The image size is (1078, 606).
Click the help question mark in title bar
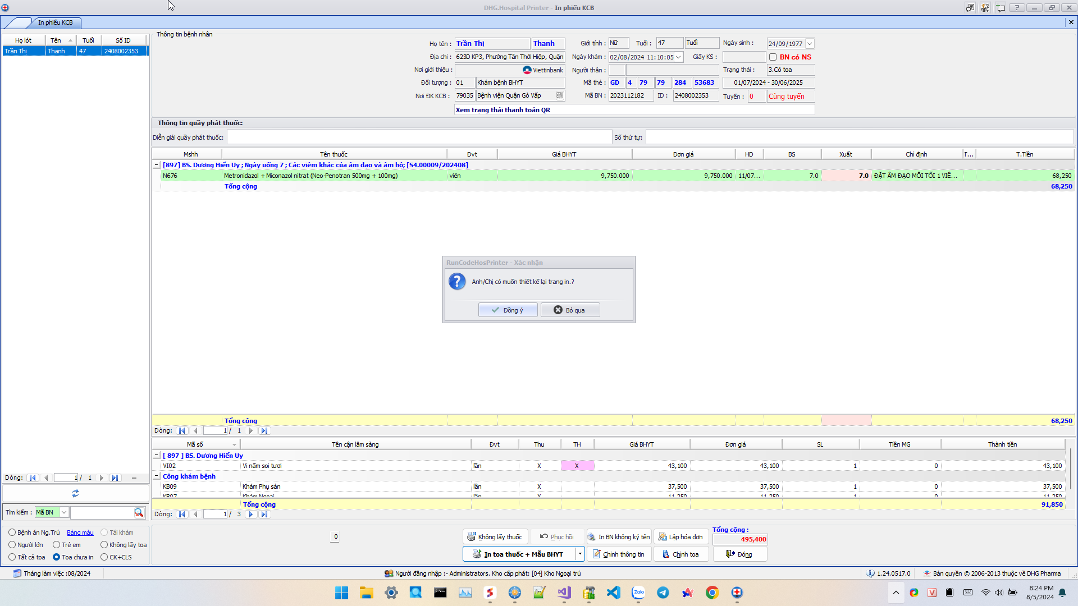point(1017,7)
